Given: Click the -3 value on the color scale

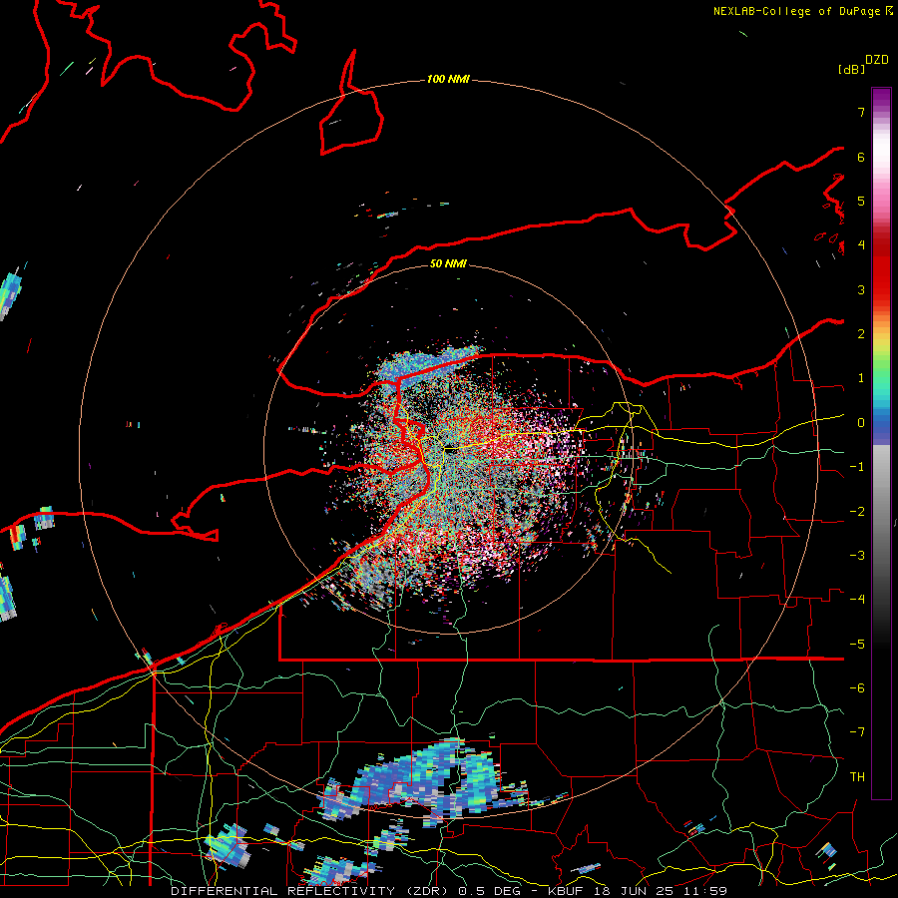Looking at the screenshot, I should [857, 556].
